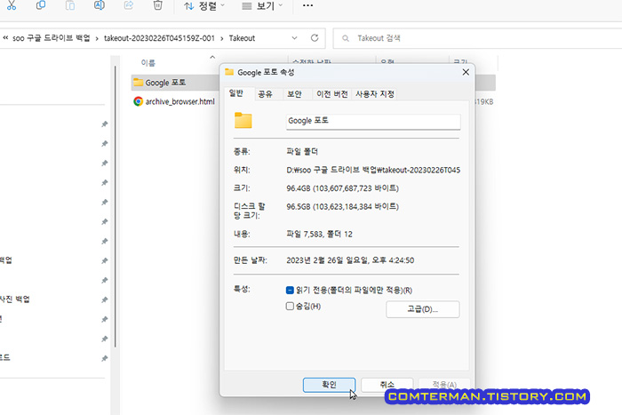
Task: Click the created date '2023년 2월 26일'
Action: [350, 260]
